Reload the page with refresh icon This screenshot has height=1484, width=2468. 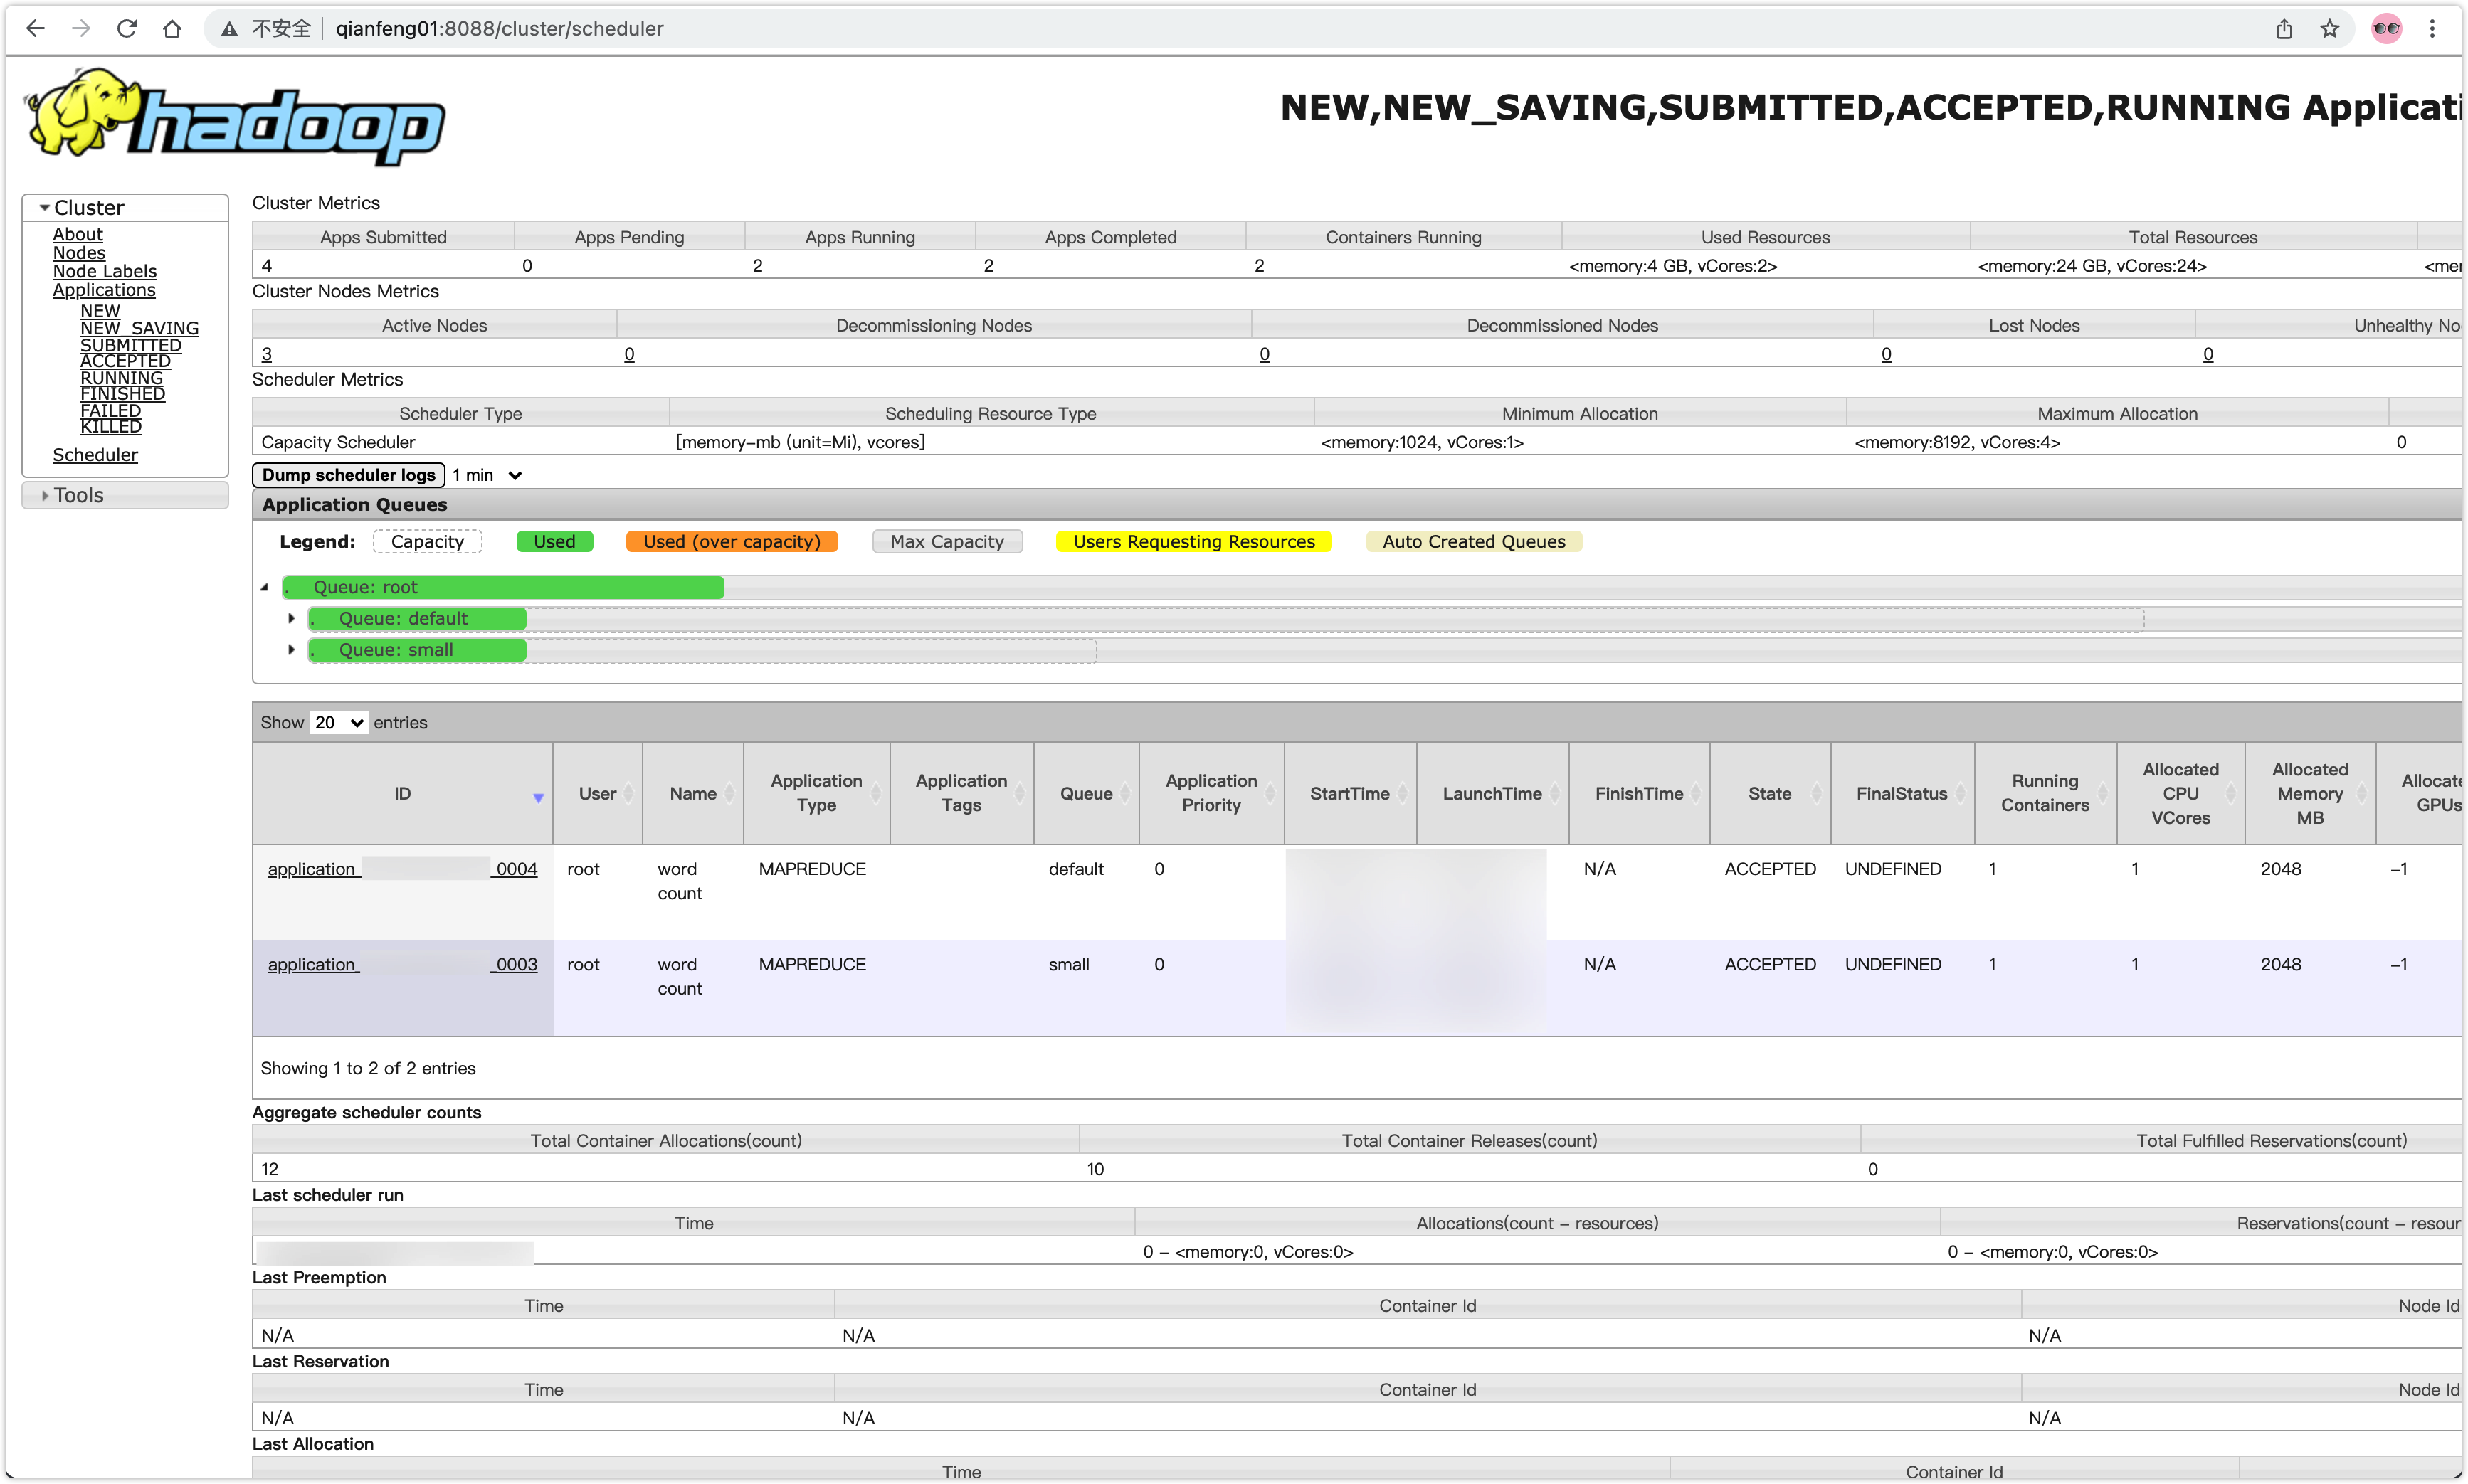pyautogui.click(x=126, y=28)
